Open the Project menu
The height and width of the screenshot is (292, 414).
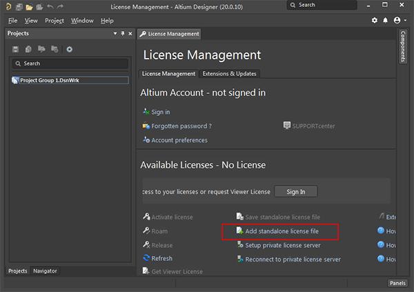coord(55,21)
